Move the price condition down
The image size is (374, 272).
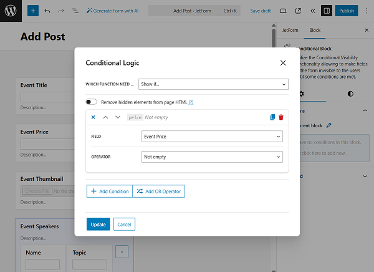pyautogui.click(x=118, y=117)
